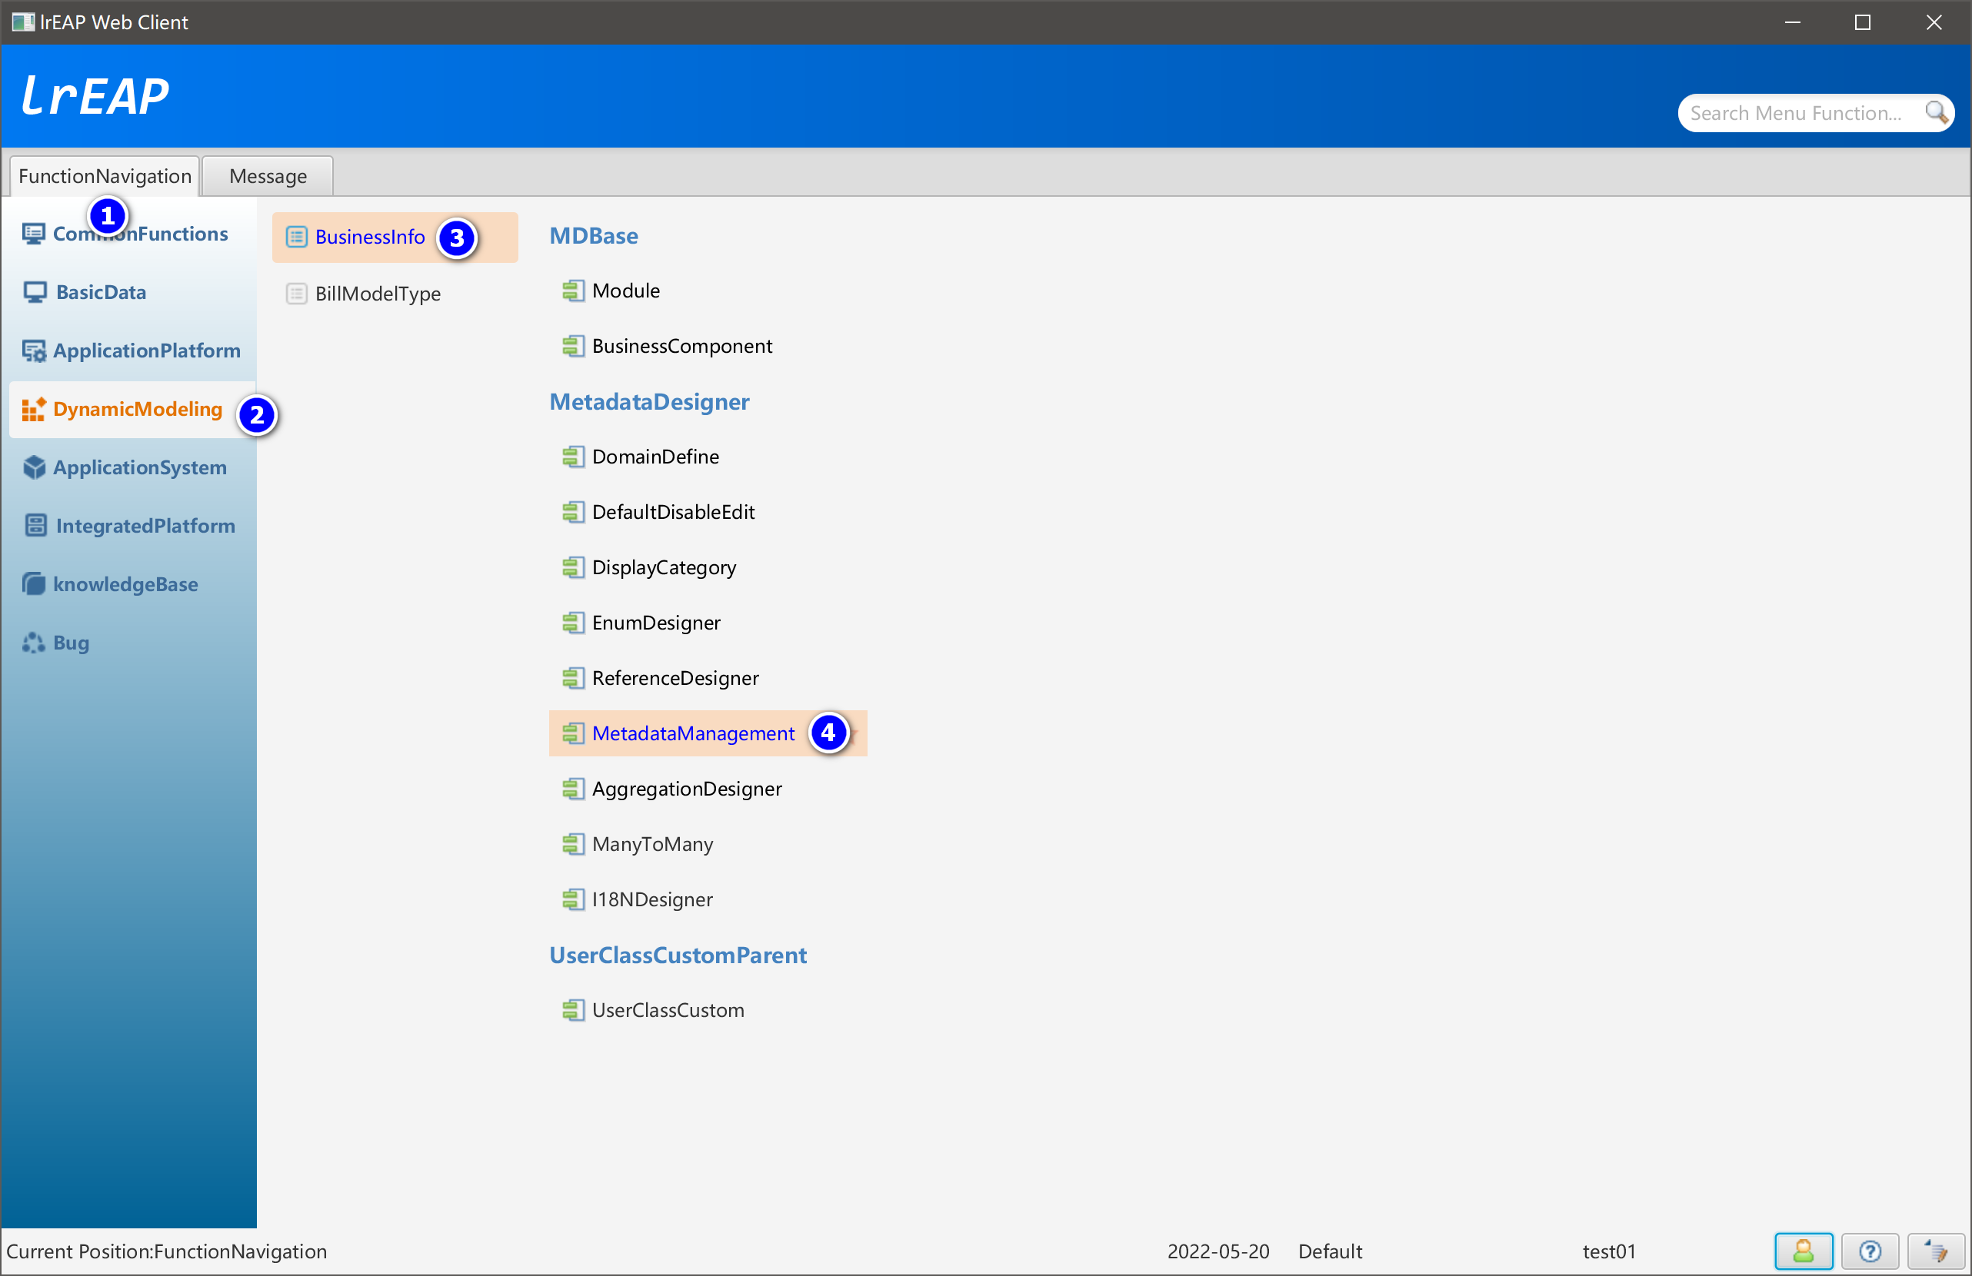Click the EnumDesigner function icon
Viewport: 1972px width, 1276px height.
(x=572, y=623)
